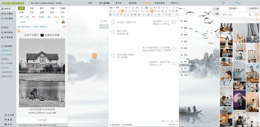Click 预览 preview eye button
Screen dimensions: 260x127
pos(184,55)
